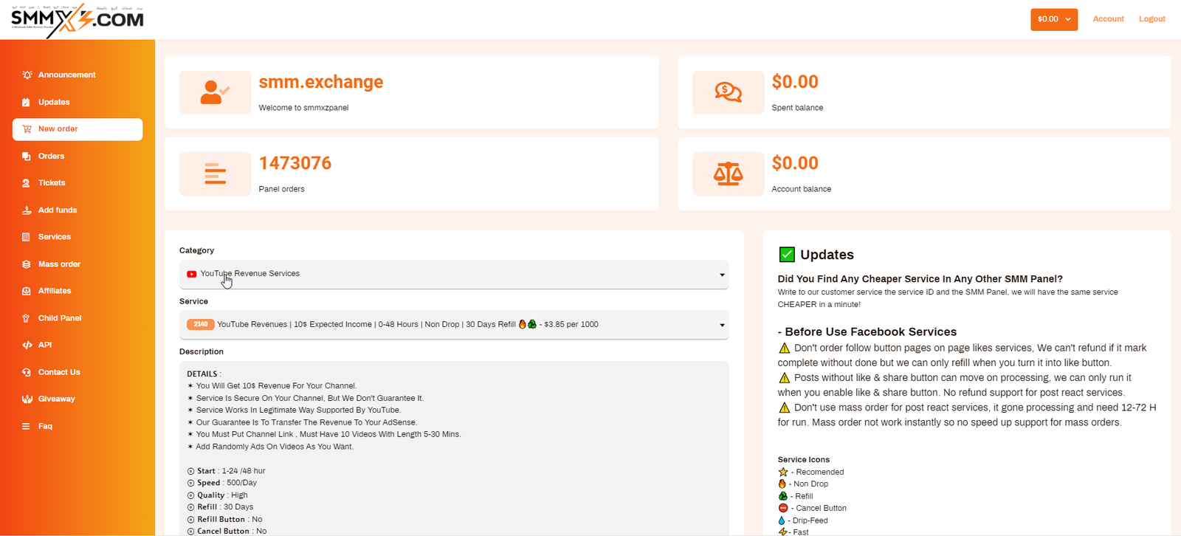Click the Giveaway icon in sidebar

tap(27, 399)
